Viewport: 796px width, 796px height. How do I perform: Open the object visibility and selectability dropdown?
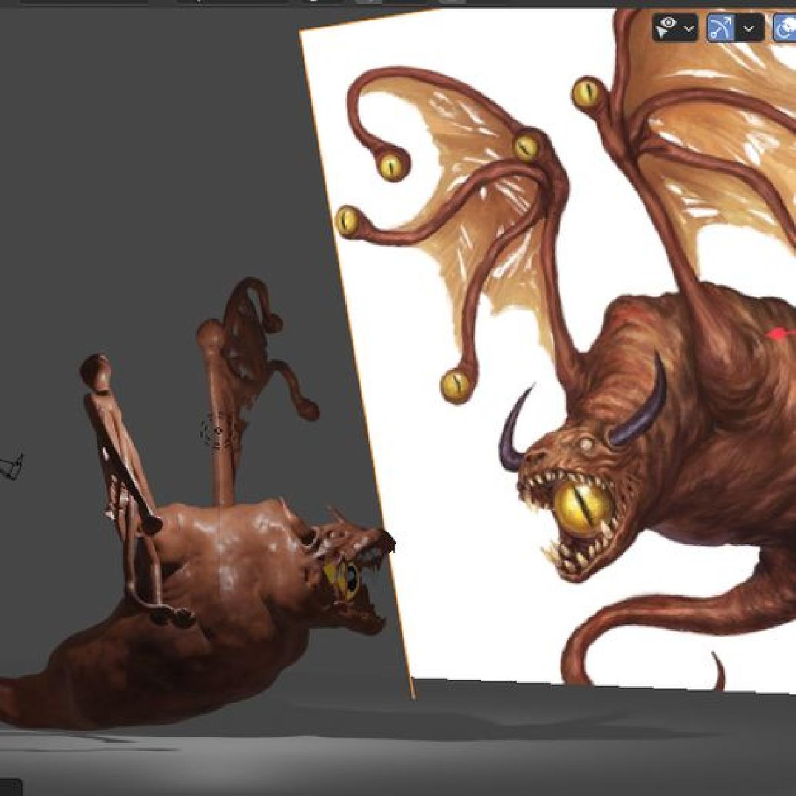tap(689, 29)
